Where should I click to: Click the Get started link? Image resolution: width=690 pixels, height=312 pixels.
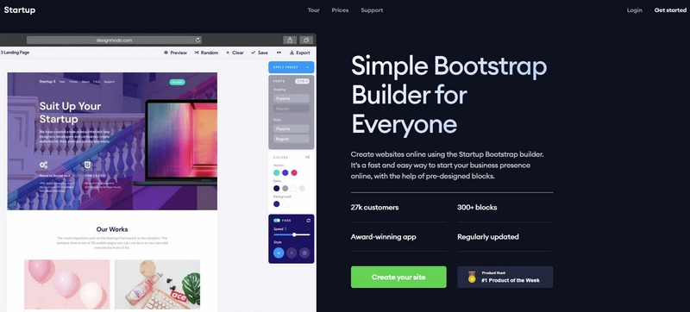click(670, 10)
